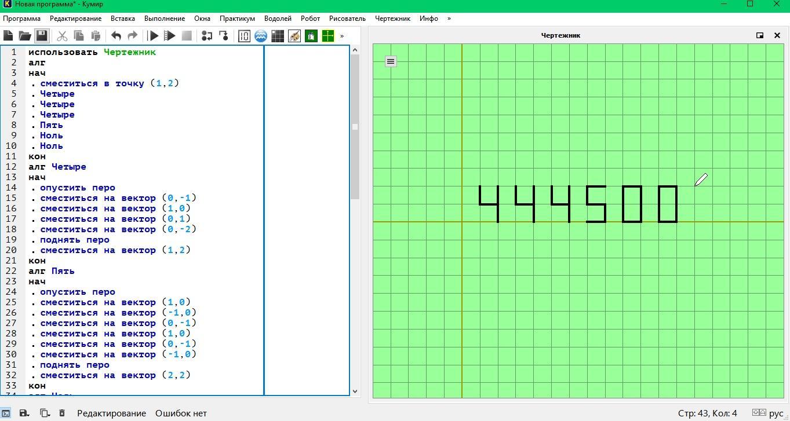Cut selected text with the scissors icon
Image resolution: width=790 pixels, height=421 pixels.
62,36
